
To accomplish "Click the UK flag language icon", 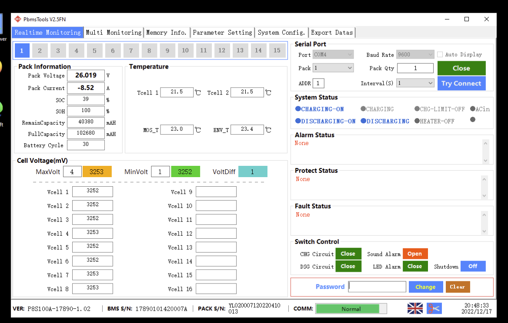I will click(x=414, y=308).
